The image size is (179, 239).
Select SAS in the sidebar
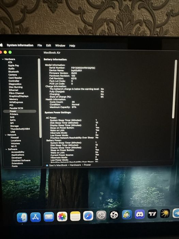(12, 117)
